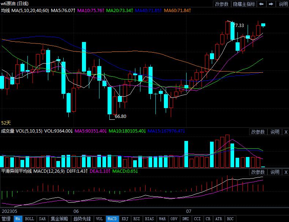289x222 pixels.
Task: Close the MACD panel with X
Action: (x=285, y=172)
